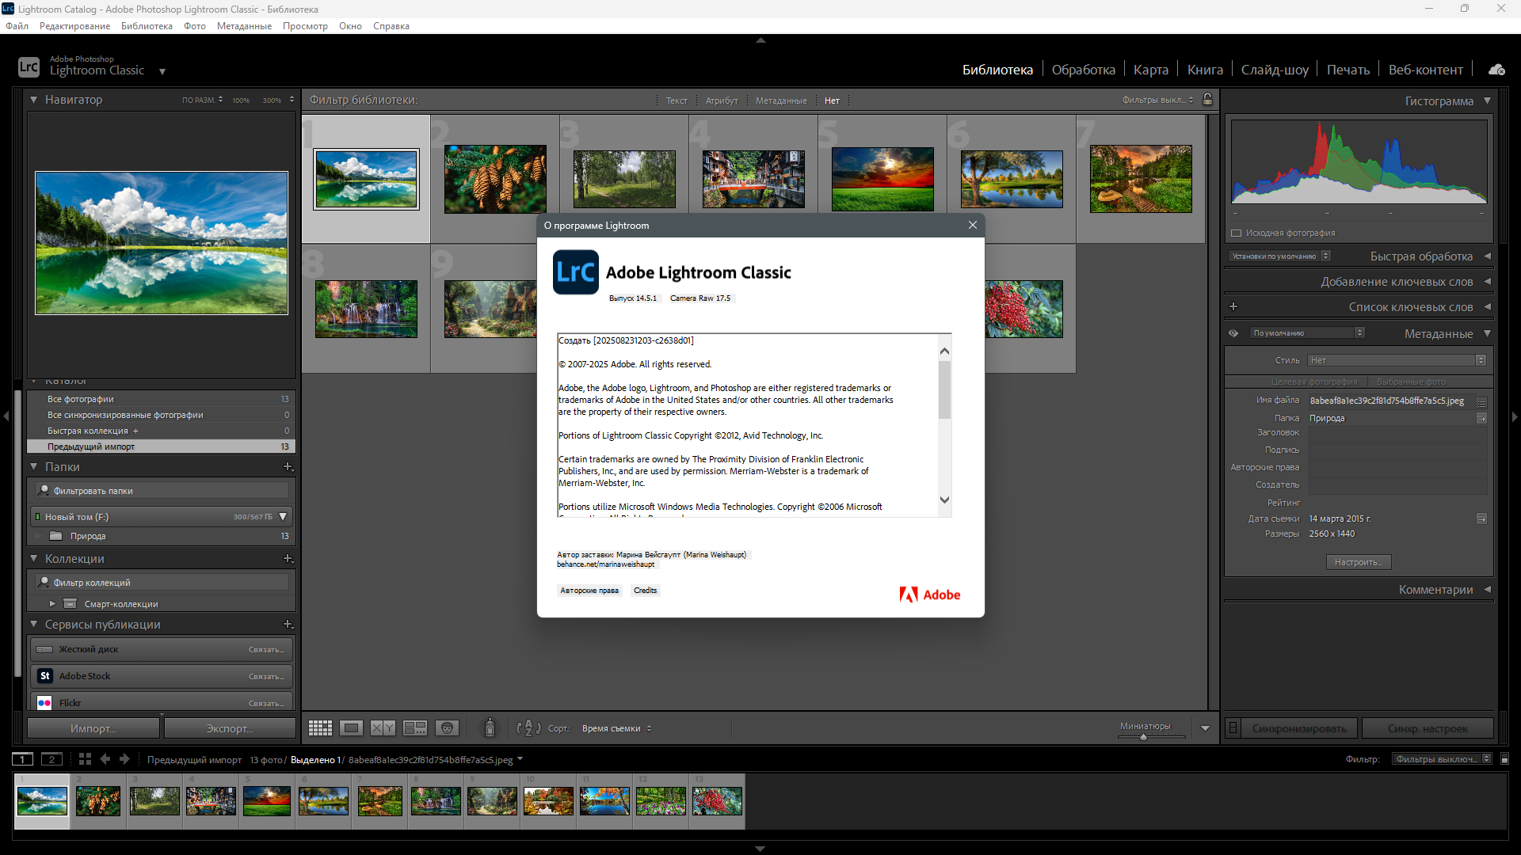Switch to Печать module
This screenshot has height=855, width=1521.
tap(1348, 70)
